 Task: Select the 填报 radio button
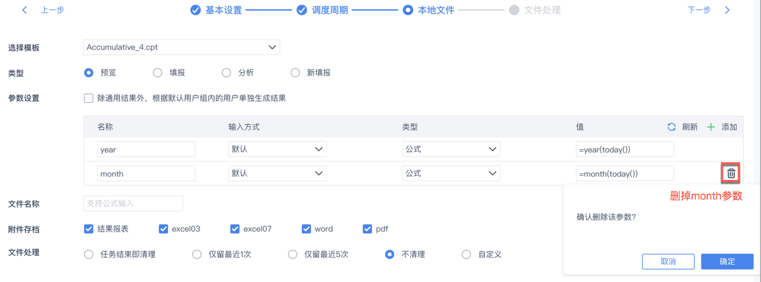click(x=157, y=73)
